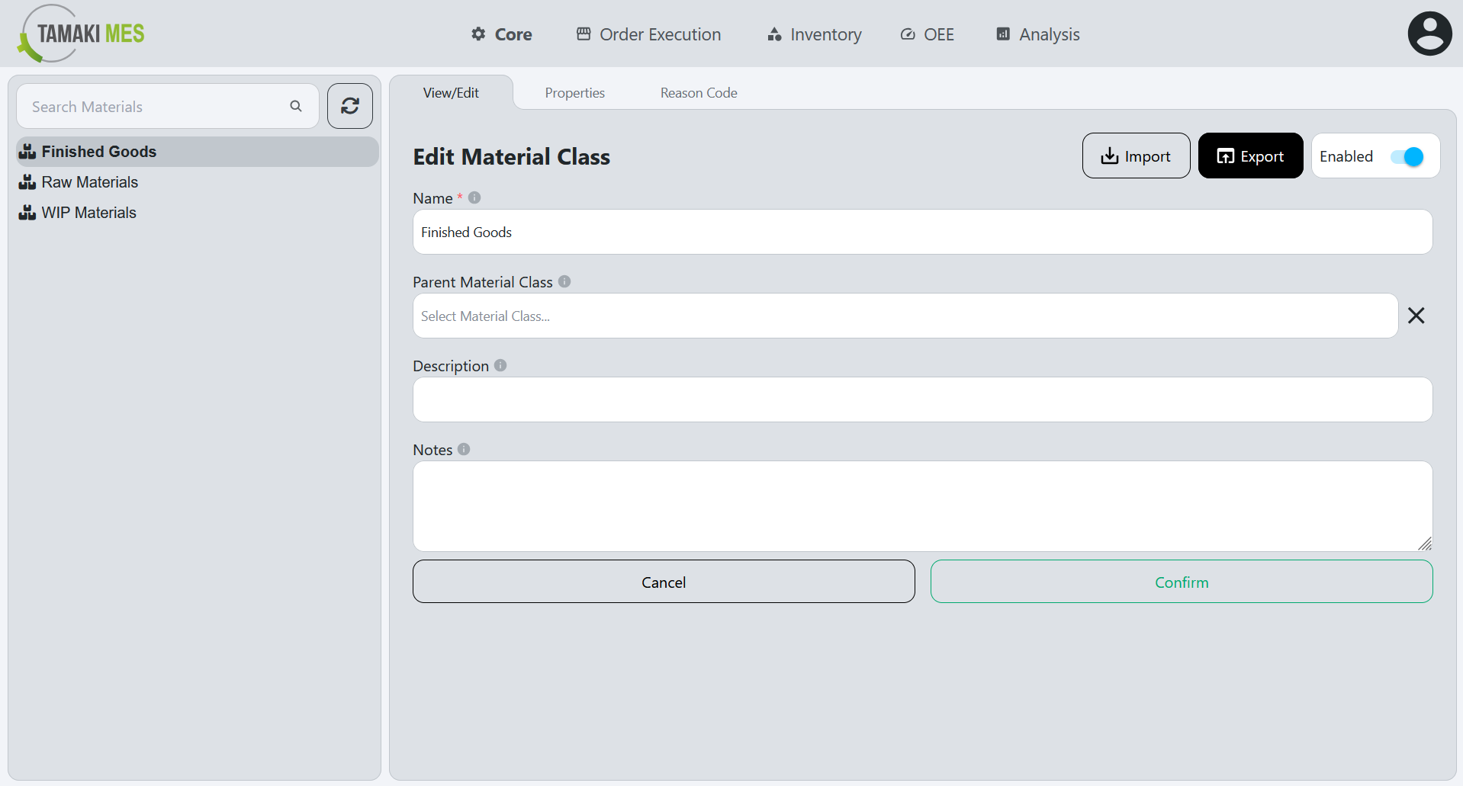
Task: Click the Inventory hierarchy icon
Action: (773, 34)
